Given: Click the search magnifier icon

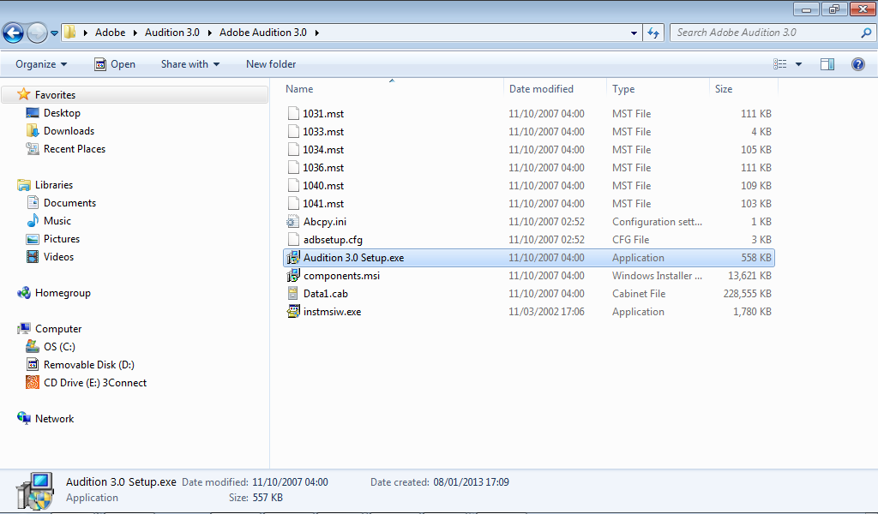Looking at the screenshot, I should coord(866,33).
